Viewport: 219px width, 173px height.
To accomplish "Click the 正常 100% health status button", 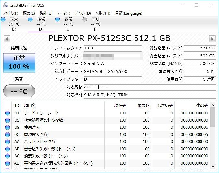I will 19,63.
